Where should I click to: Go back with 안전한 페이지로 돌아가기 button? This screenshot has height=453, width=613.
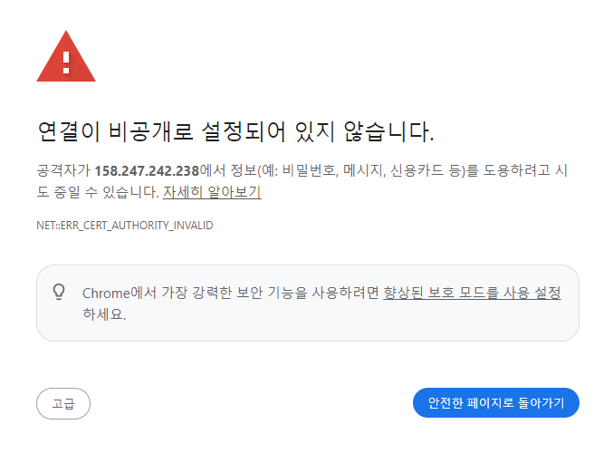click(495, 402)
